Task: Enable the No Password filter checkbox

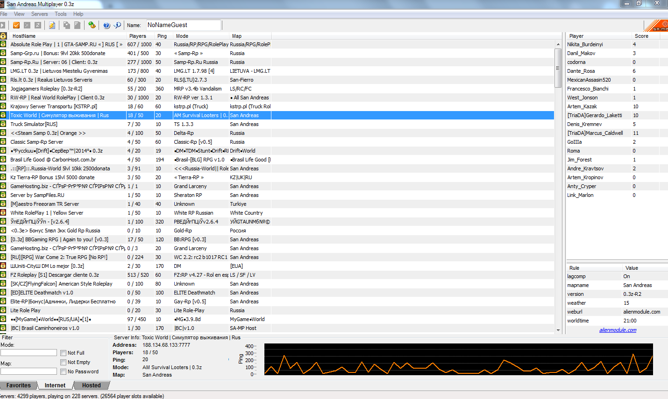Action: (63, 372)
